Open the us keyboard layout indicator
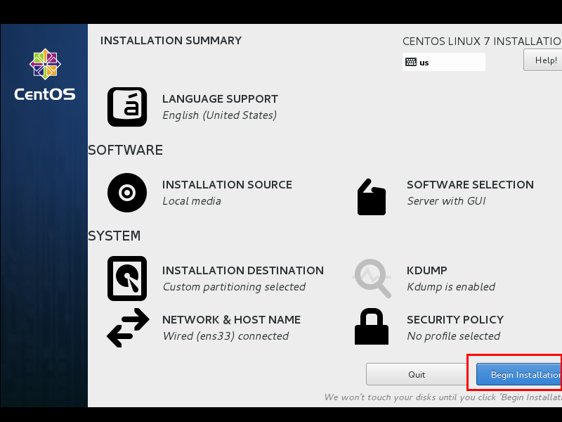This screenshot has width=562, height=422. [x=444, y=62]
